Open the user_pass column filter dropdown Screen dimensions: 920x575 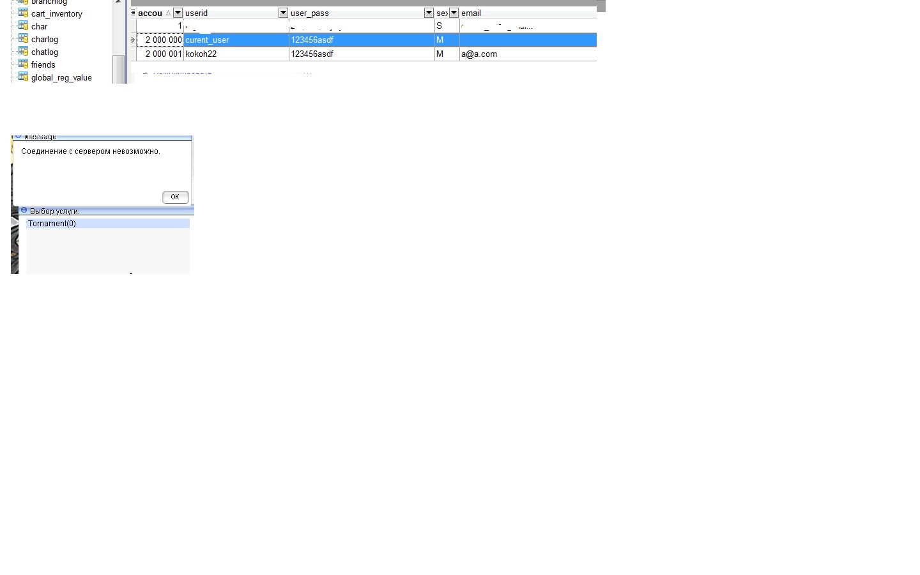point(429,13)
